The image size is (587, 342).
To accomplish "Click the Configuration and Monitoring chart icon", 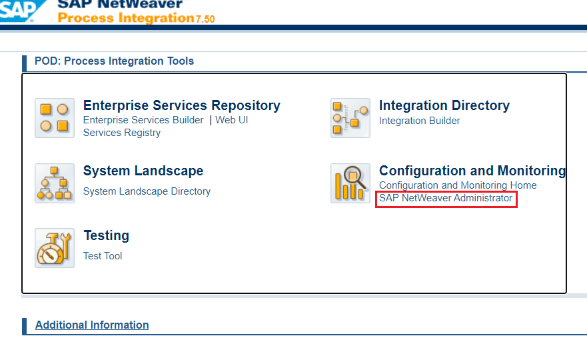I will [x=350, y=183].
